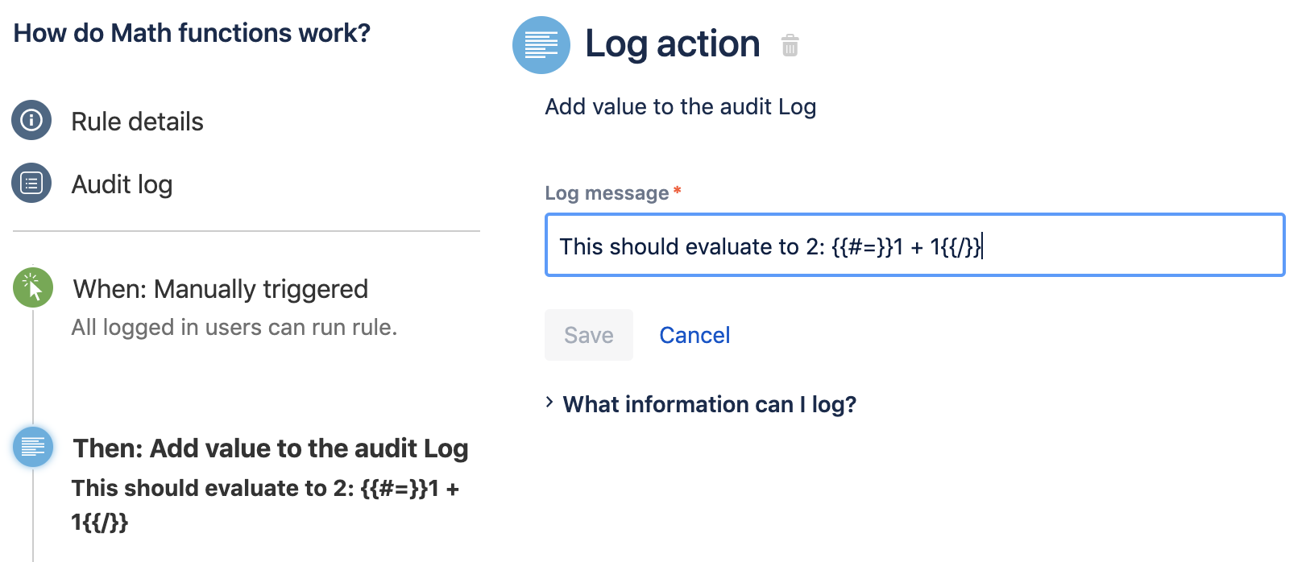
Task: Open Rule details label
Action: pos(137,122)
